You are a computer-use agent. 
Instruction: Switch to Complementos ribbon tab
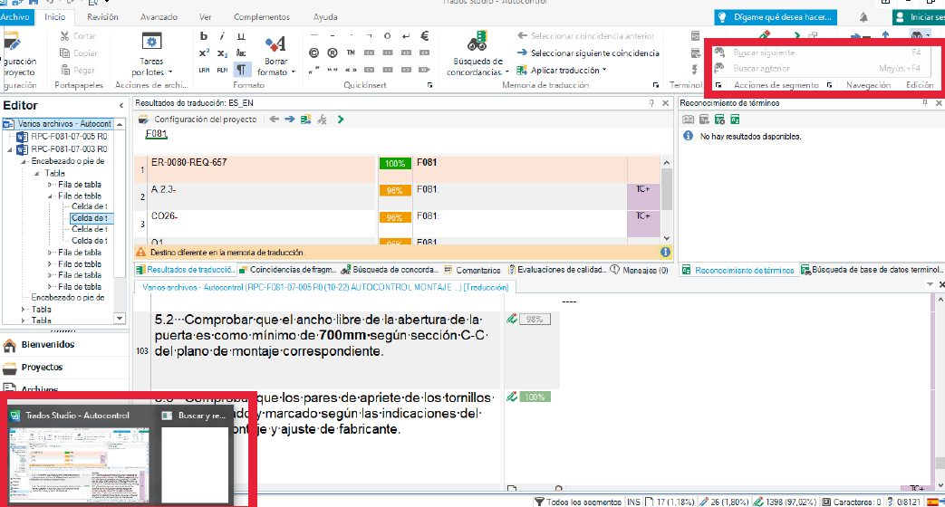(262, 17)
